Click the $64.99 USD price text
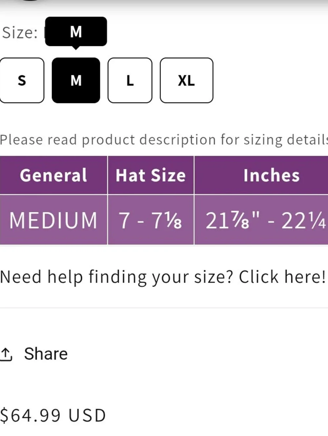This screenshot has width=328, height=436. [53, 415]
